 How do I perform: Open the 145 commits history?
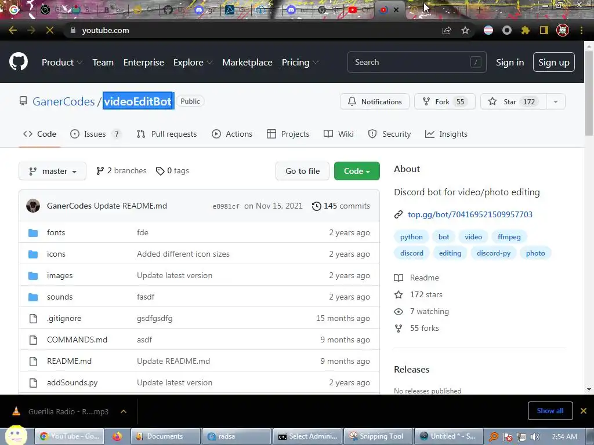point(341,206)
